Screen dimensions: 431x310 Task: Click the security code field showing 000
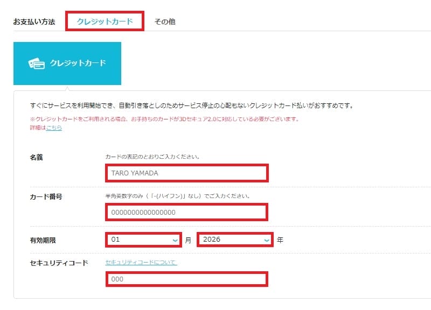coord(186,279)
